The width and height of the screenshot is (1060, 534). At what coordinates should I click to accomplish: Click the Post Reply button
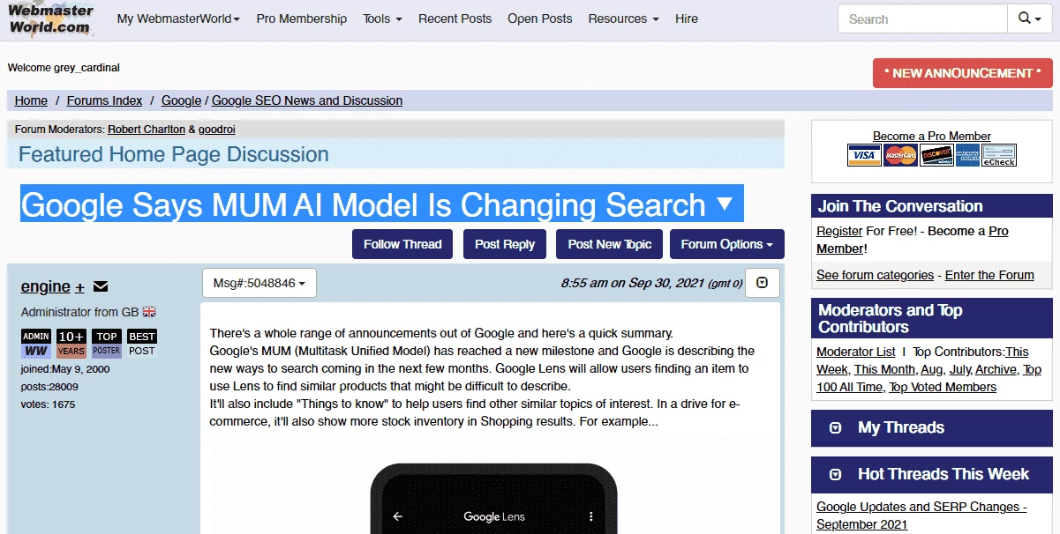click(x=505, y=244)
